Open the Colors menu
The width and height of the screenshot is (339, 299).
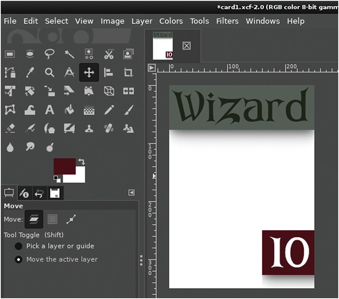pos(171,21)
